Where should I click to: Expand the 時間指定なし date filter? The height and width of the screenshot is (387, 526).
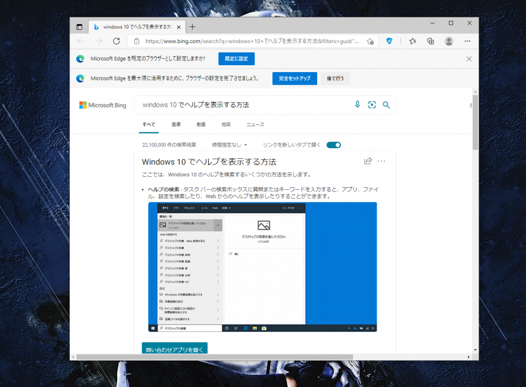point(229,145)
